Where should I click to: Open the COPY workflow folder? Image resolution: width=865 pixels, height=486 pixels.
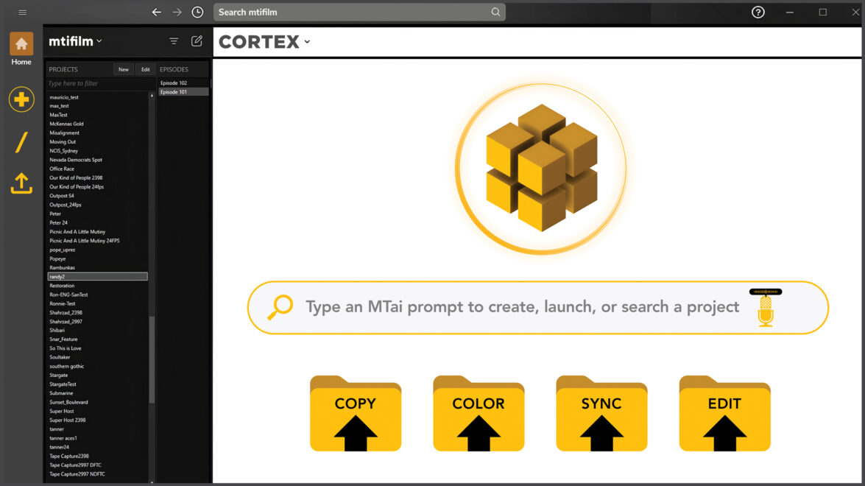tap(356, 413)
